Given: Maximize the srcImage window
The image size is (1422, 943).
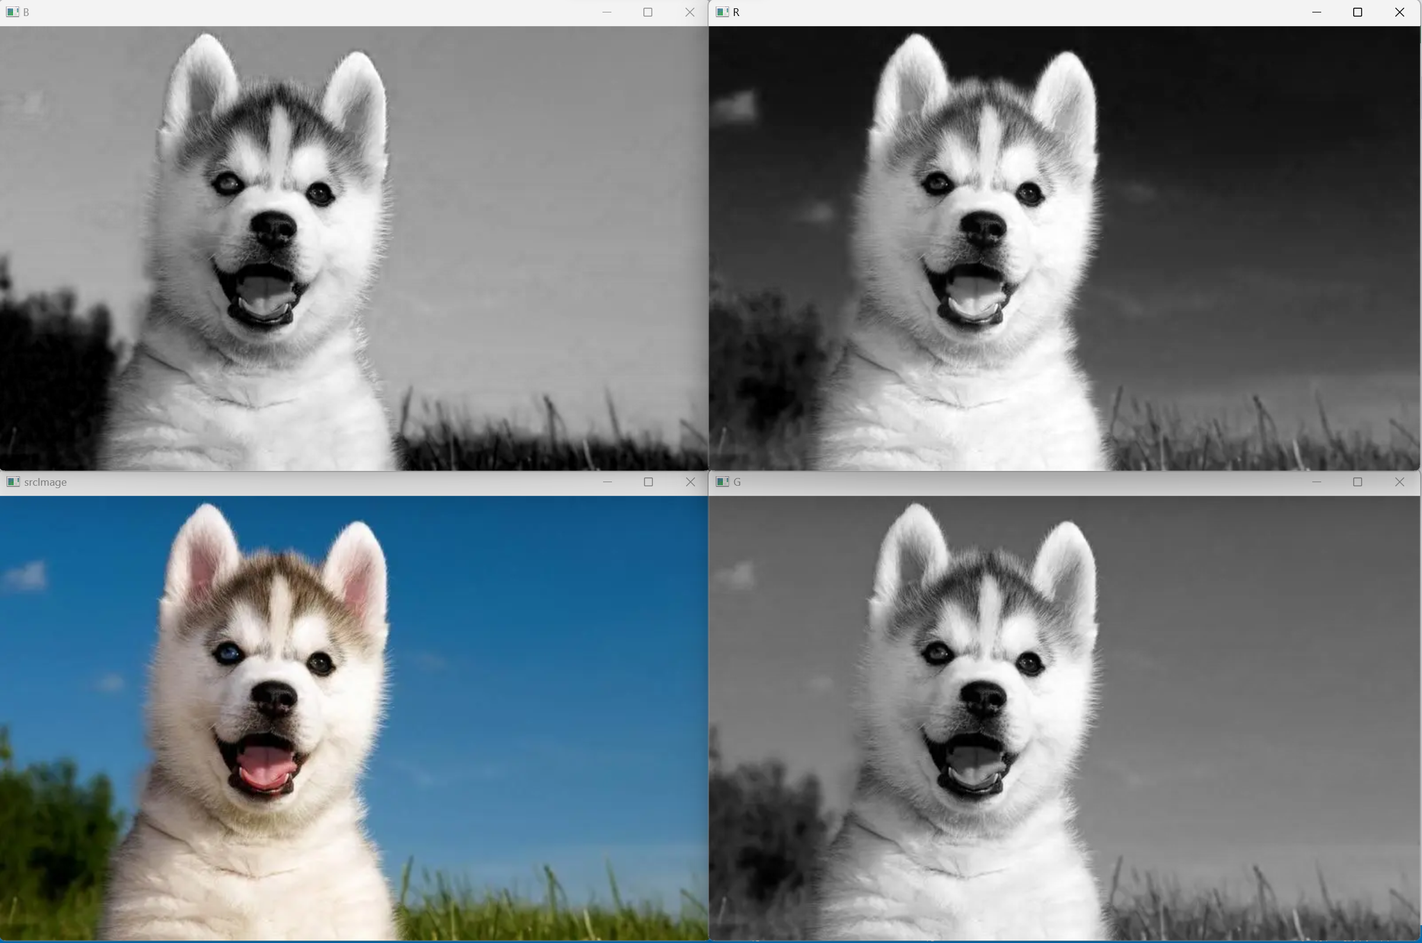Looking at the screenshot, I should (648, 482).
